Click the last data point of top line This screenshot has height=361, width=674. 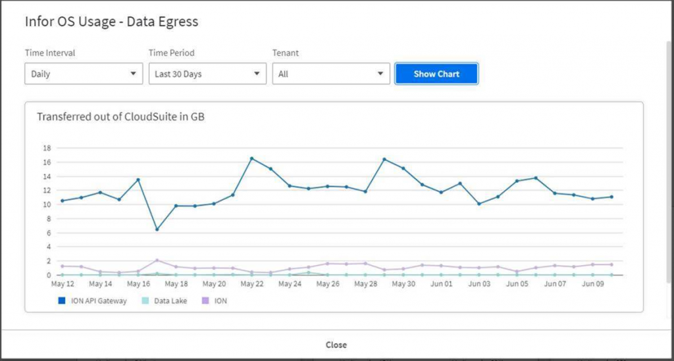pyautogui.click(x=611, y=197)
